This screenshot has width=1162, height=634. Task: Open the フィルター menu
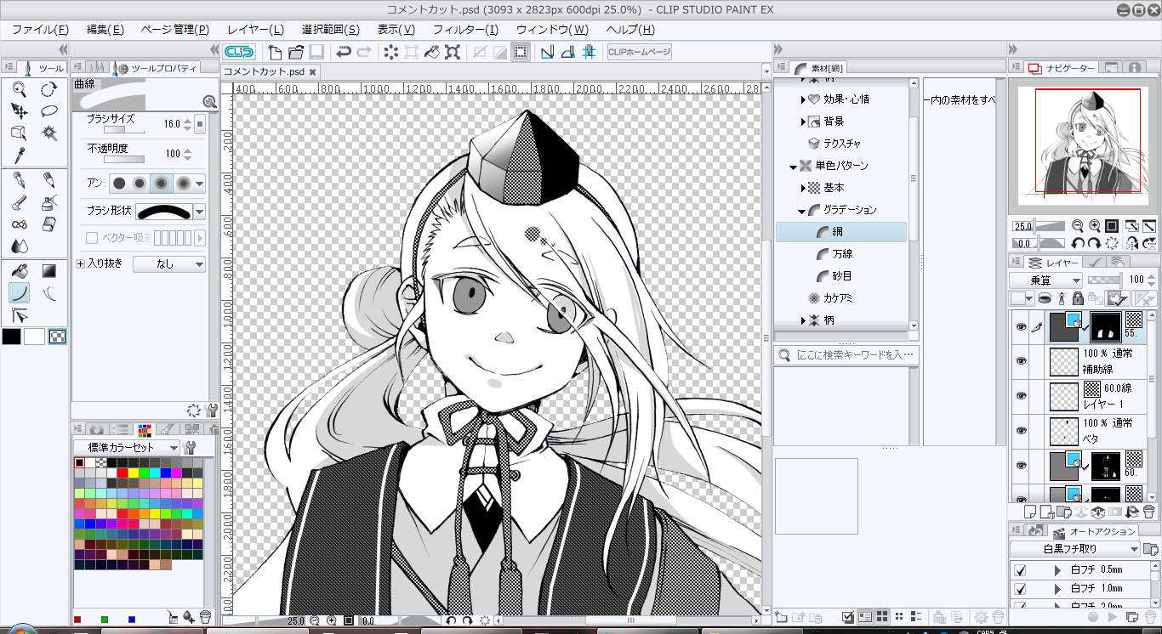[465, 29]
